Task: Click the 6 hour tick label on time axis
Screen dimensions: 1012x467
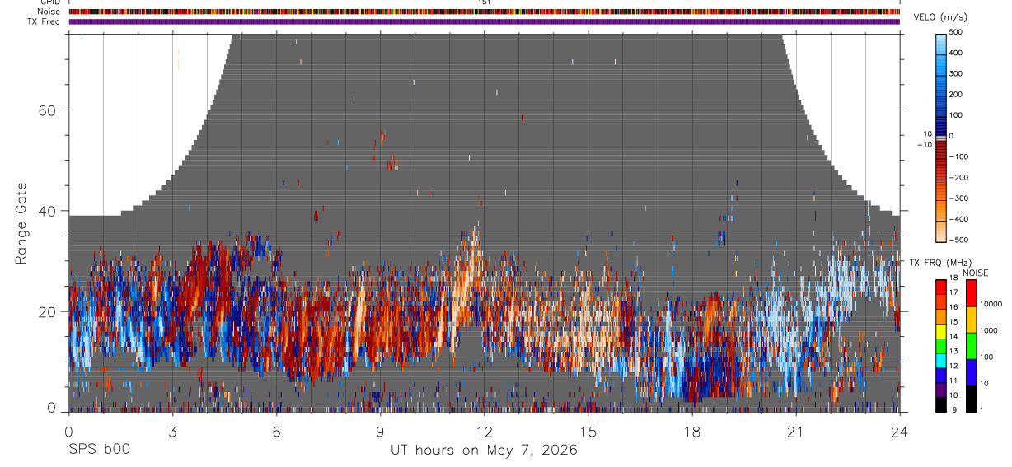Action: pos(276,431)
